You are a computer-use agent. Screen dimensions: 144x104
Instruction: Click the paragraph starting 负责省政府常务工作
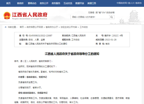[72, 100]
